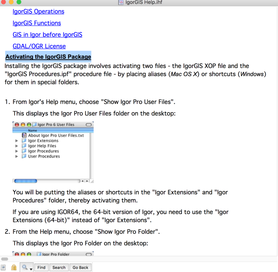Open the GDAL/OGR License link
The image size is (278, 272).
point(39,46)
